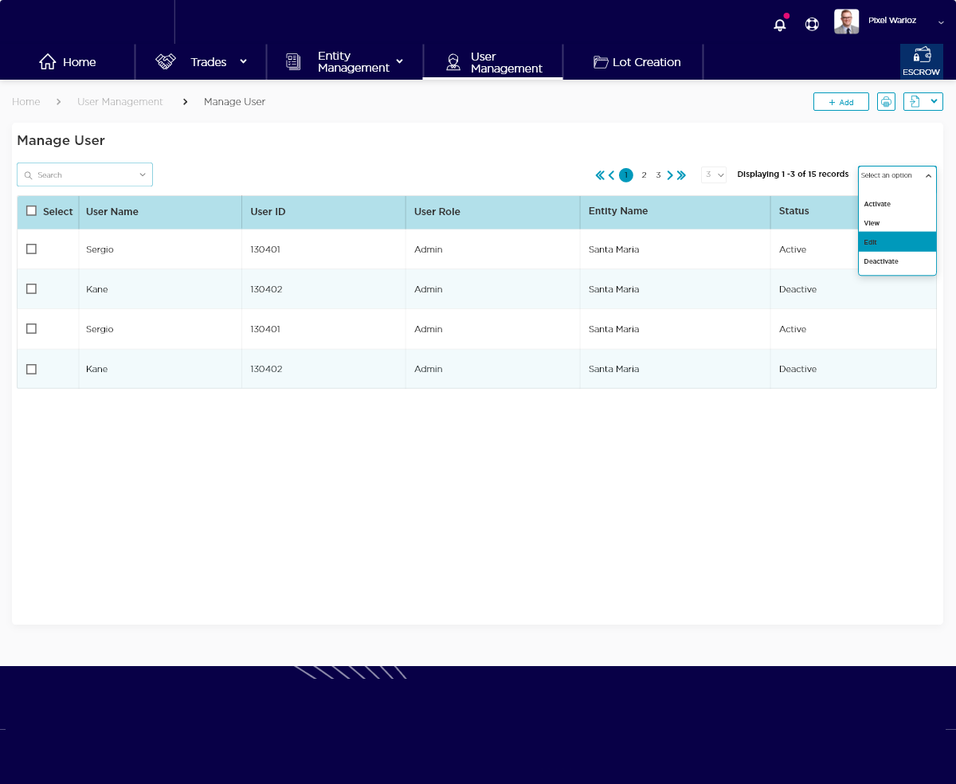This screenshot has width=956, height=784.
Task: Check the first Kane row checkbox
Action: [32, 289]
